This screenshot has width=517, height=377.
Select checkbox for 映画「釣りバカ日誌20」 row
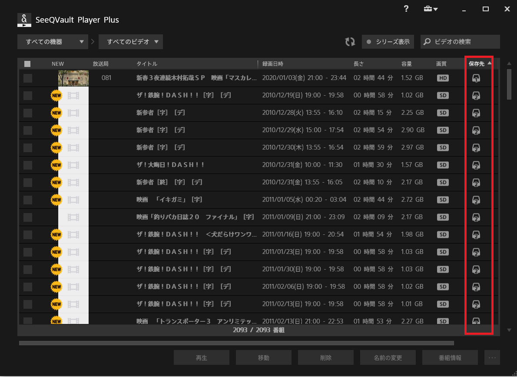[28, 217]
